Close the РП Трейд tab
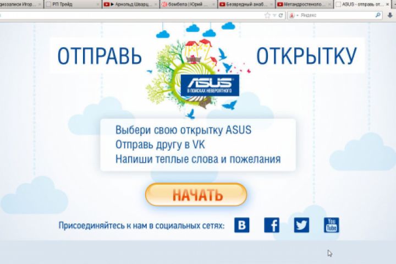The height and width of the screenshot is (264, 396). coord(98,4)
